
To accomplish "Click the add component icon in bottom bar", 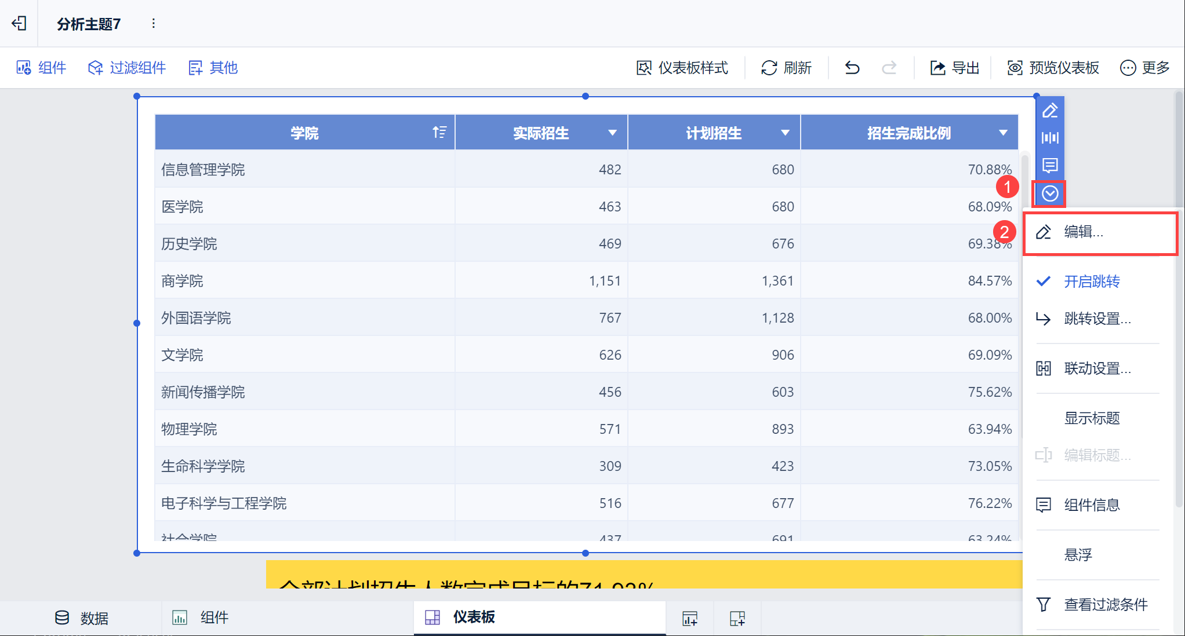I will pos(690,618).
